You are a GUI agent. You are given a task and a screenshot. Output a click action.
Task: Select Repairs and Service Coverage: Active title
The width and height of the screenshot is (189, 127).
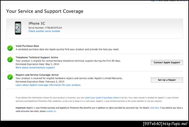tap(37, 75)
